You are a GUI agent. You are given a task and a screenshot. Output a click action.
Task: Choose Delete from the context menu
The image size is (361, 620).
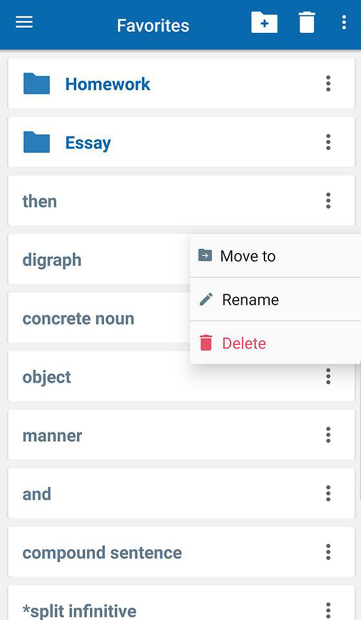point(244,344)
